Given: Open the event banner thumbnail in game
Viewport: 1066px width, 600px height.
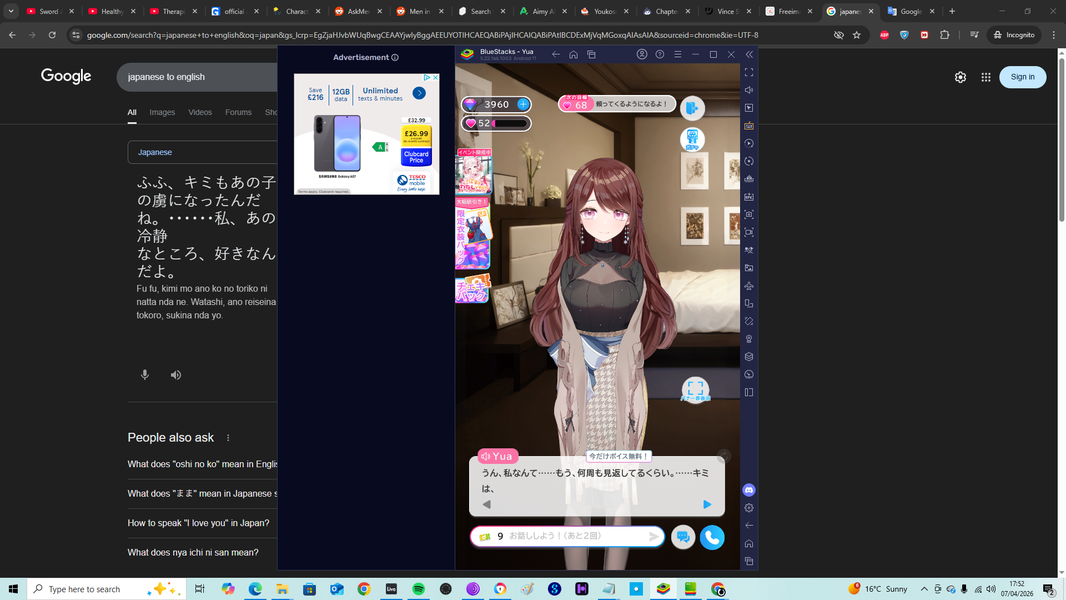Looking at the screenshot, I should point(474,171).
